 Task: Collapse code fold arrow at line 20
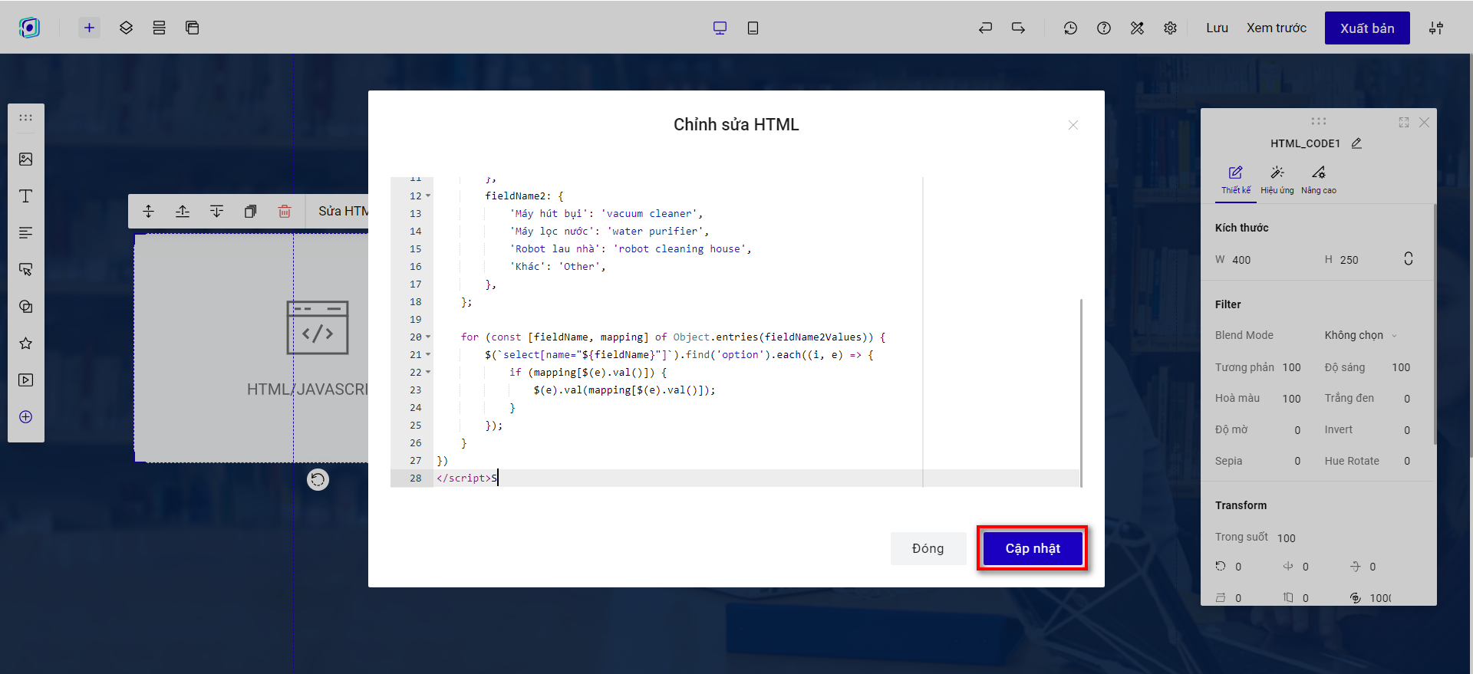pos(428,337)
